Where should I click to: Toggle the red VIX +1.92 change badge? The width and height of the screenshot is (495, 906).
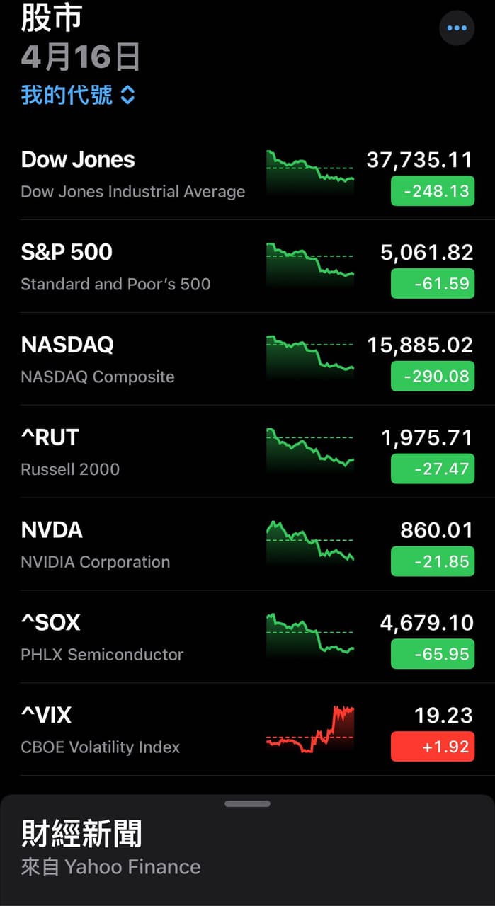click(x=433, y=747)
